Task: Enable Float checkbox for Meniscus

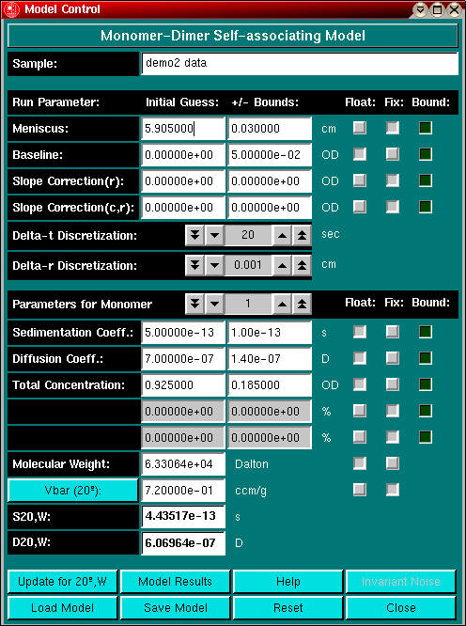Action: point(360,128)
